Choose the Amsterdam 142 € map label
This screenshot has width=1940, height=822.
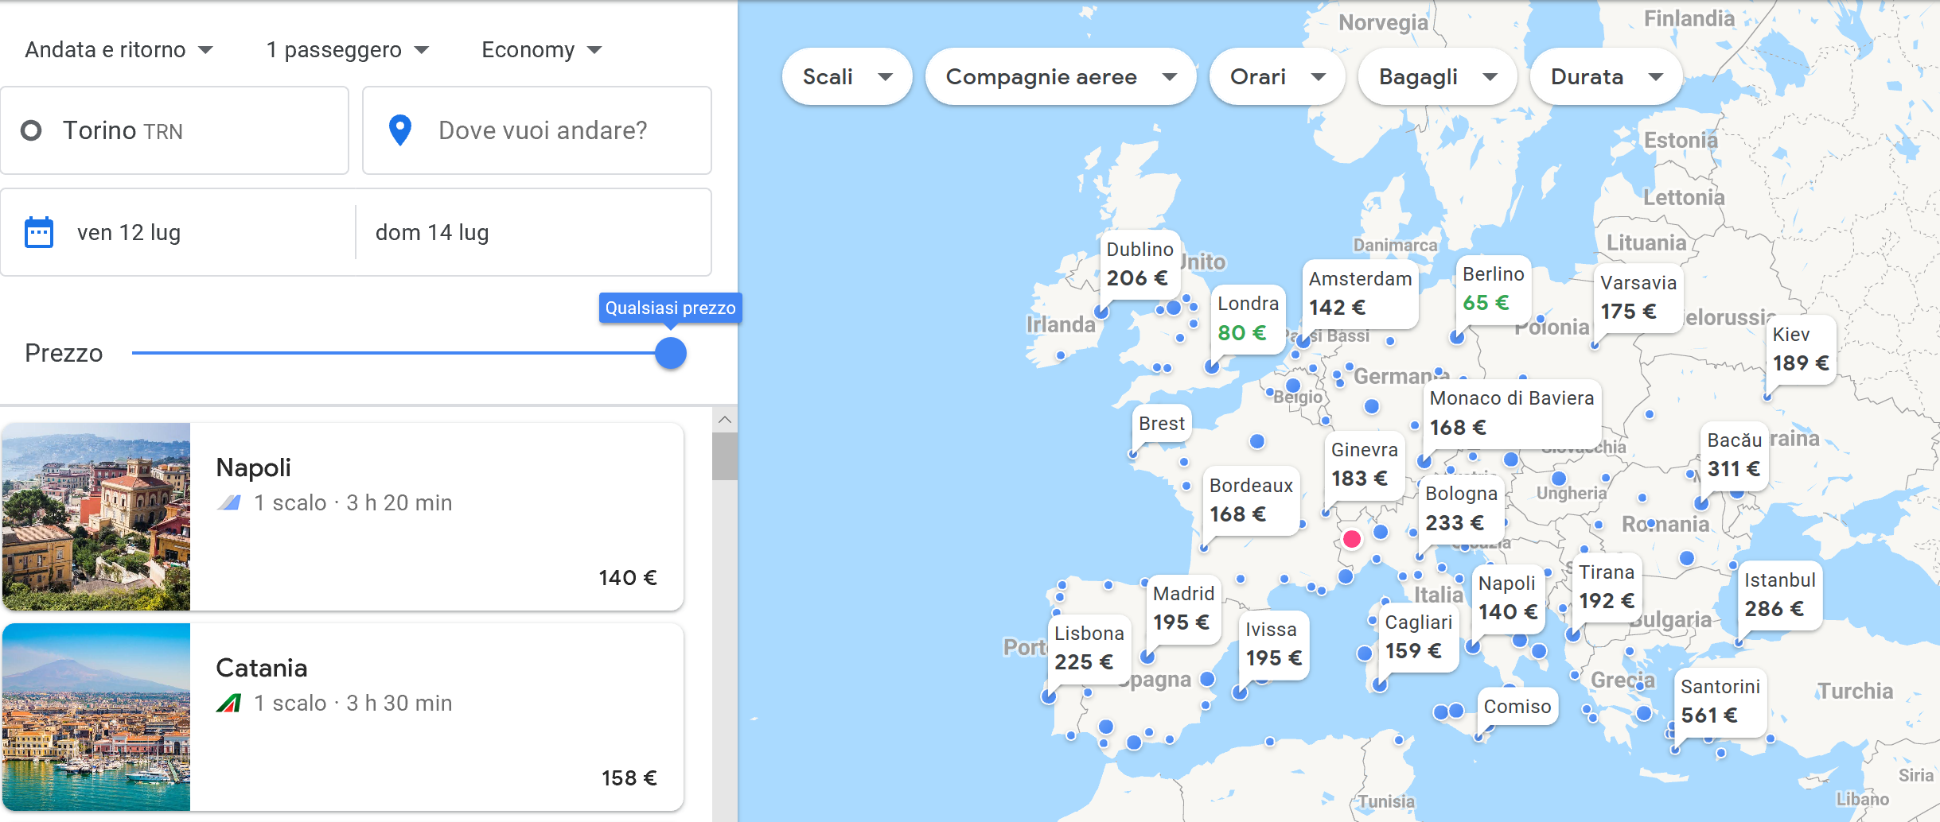click(1359, 293)
